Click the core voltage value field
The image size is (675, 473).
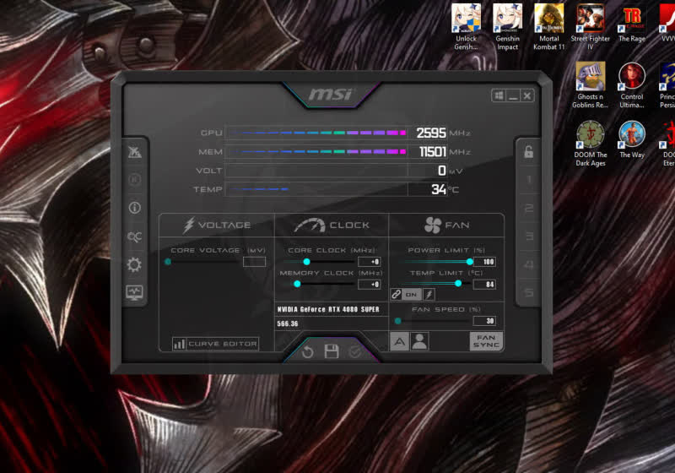255,262
